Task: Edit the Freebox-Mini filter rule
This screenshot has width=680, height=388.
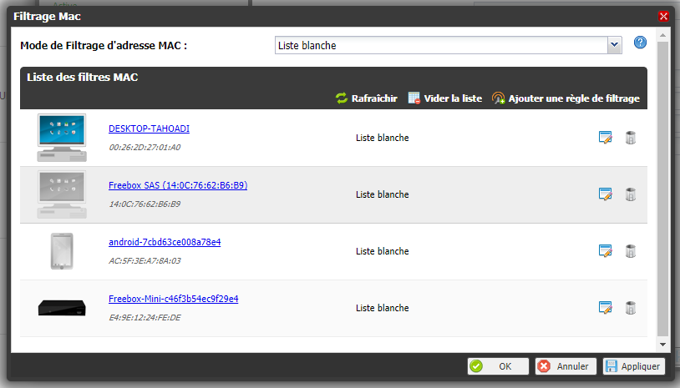Action: click(605, 308)
